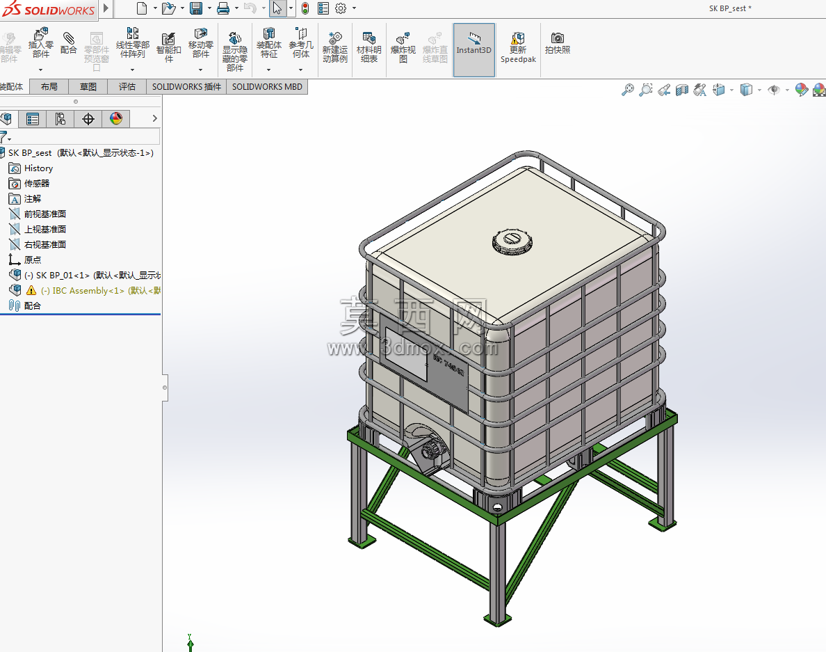This screenshot has width=826, height=652.
Task: Click the Take Snapshot camera icon
Action: (558, 43)
